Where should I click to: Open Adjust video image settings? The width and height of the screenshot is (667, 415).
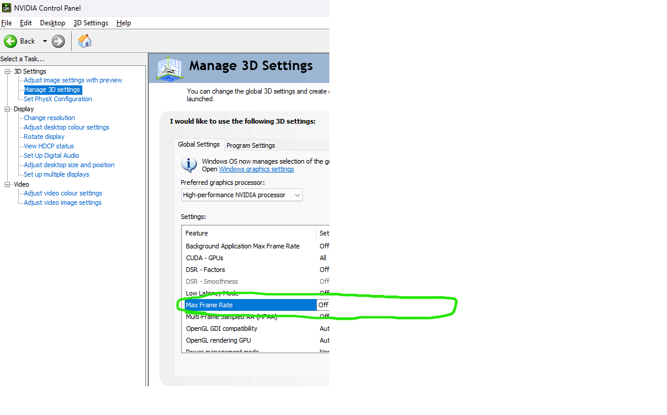tap(62, 202)
